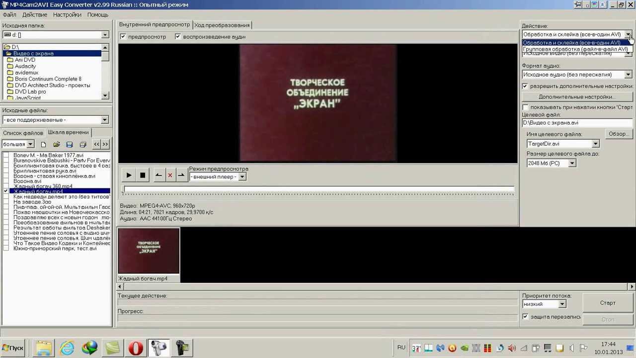Enable показывать при нажатии кнопки Старт
The height and width of the screenshot is (358, 636).
click(525, 107)
